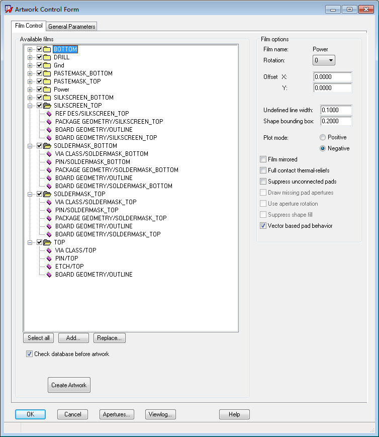Click the Offset X input field
Image resolution: width=379 pixels, height=437 pixels.
point(333,77)
